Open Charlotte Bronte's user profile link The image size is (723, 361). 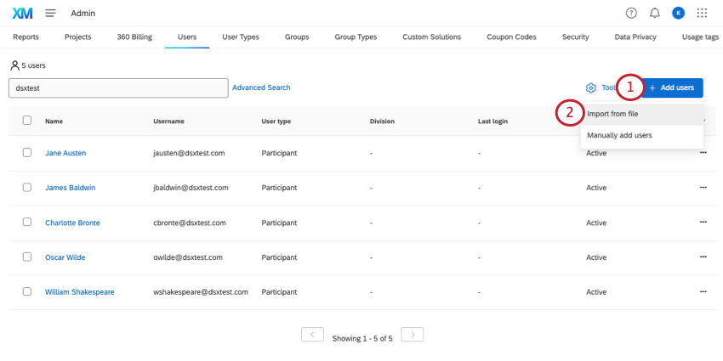click(72, 223)
